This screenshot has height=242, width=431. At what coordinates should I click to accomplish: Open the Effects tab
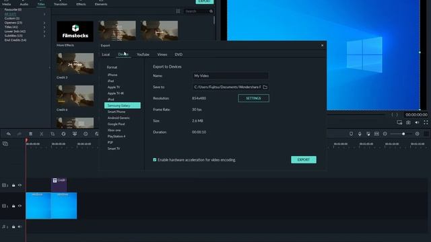(81, 3)
